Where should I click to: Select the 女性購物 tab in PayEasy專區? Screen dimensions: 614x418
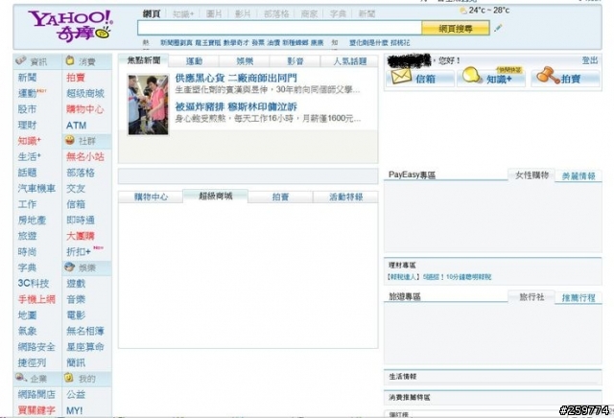pos(531,174)
